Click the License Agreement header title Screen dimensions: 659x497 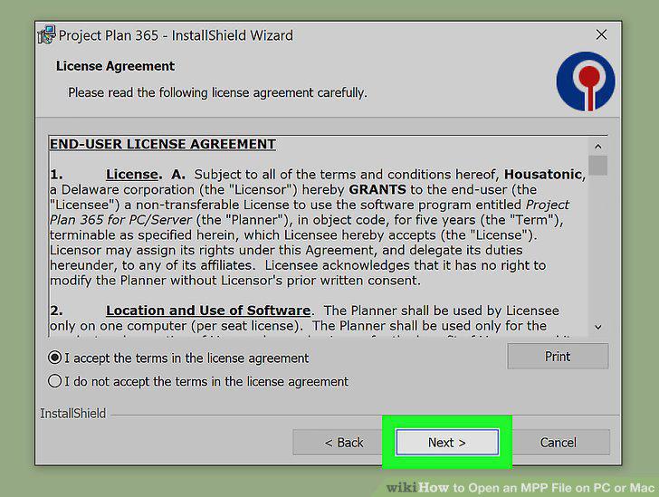click(x=115, y=66)
